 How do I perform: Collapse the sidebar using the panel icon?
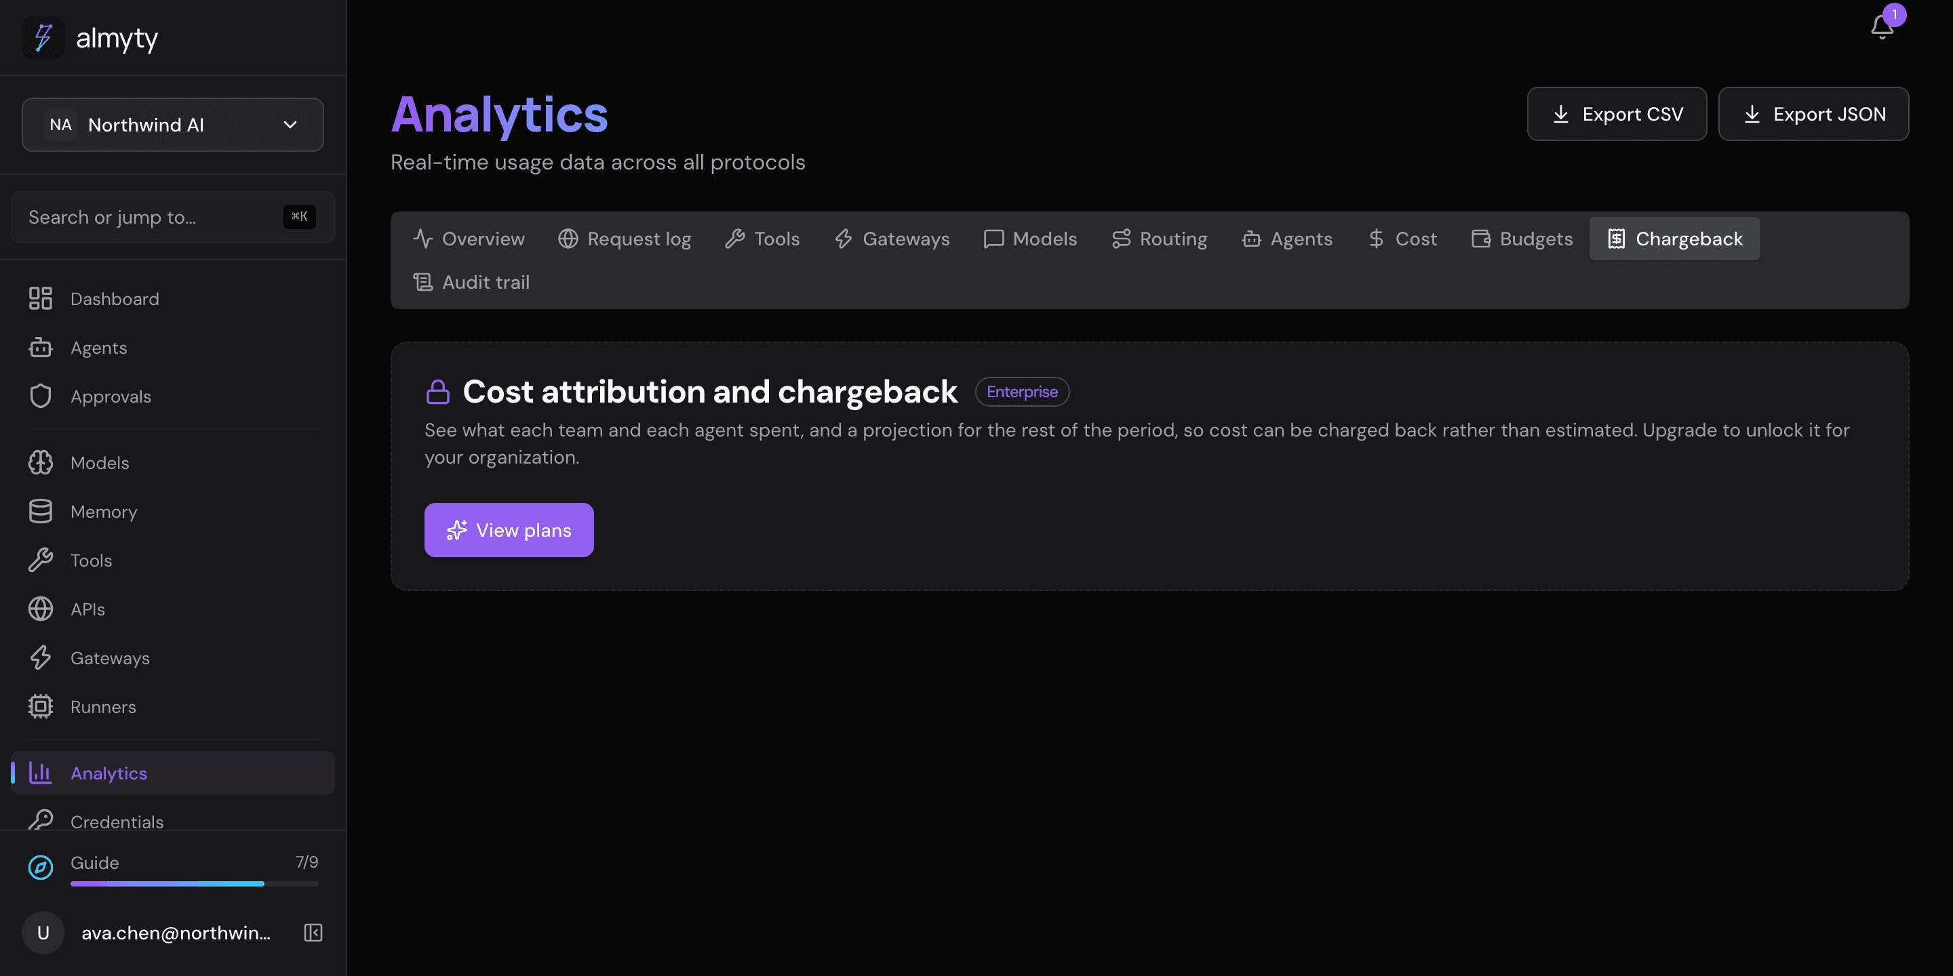(x=313, y=933)
